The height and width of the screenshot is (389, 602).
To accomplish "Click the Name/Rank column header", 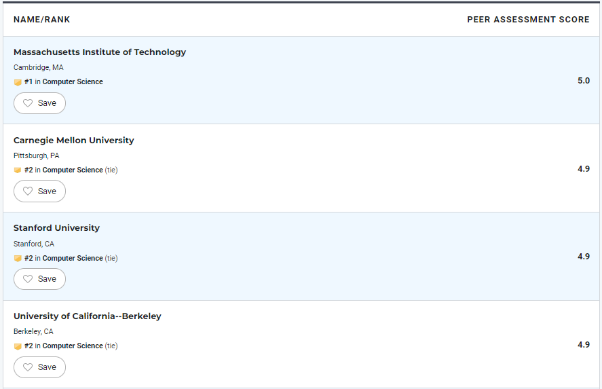I will click(x=42, y=20).
